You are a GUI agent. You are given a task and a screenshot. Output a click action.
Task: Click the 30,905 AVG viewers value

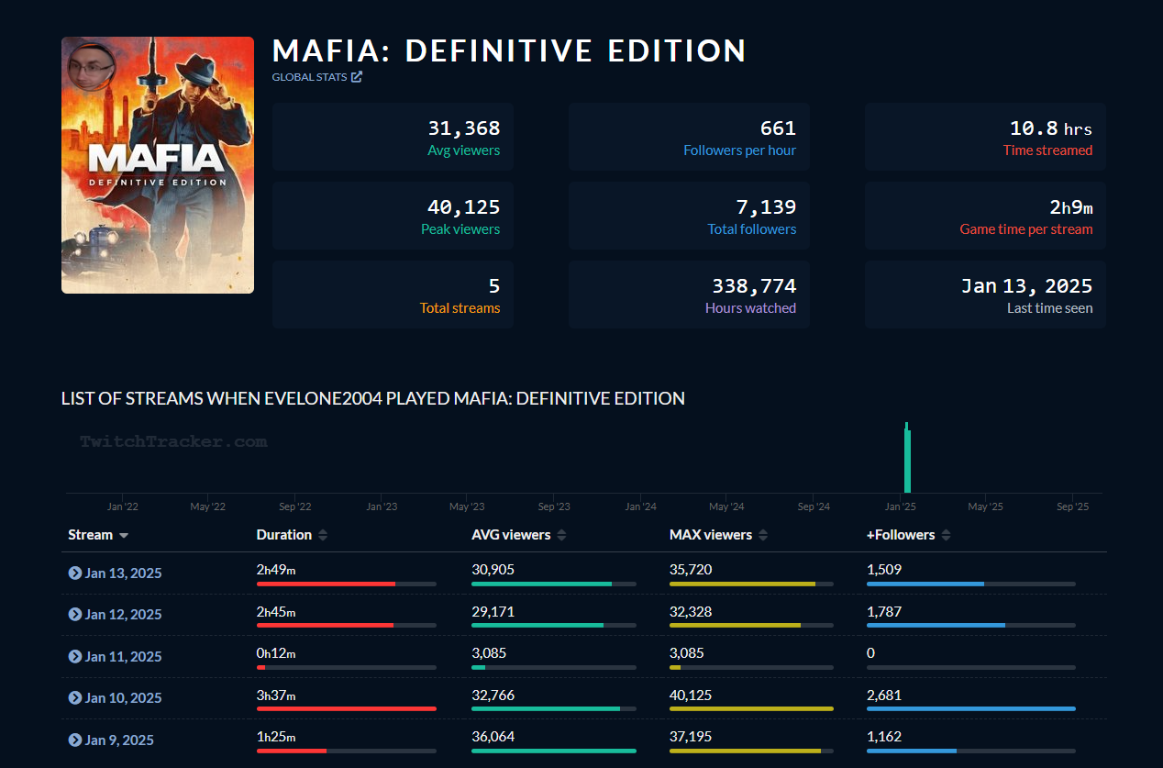pos(493,569)
